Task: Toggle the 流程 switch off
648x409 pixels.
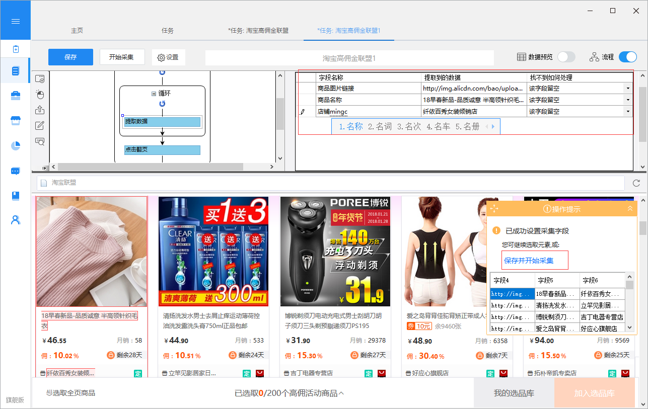Action: (628, 57)
